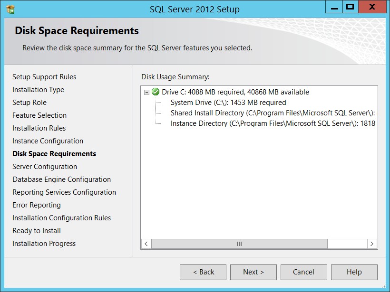This screenshot has width=390, height=292.
Task: Cancel the SQL Server setup
Action: click(x=304, y=272)
